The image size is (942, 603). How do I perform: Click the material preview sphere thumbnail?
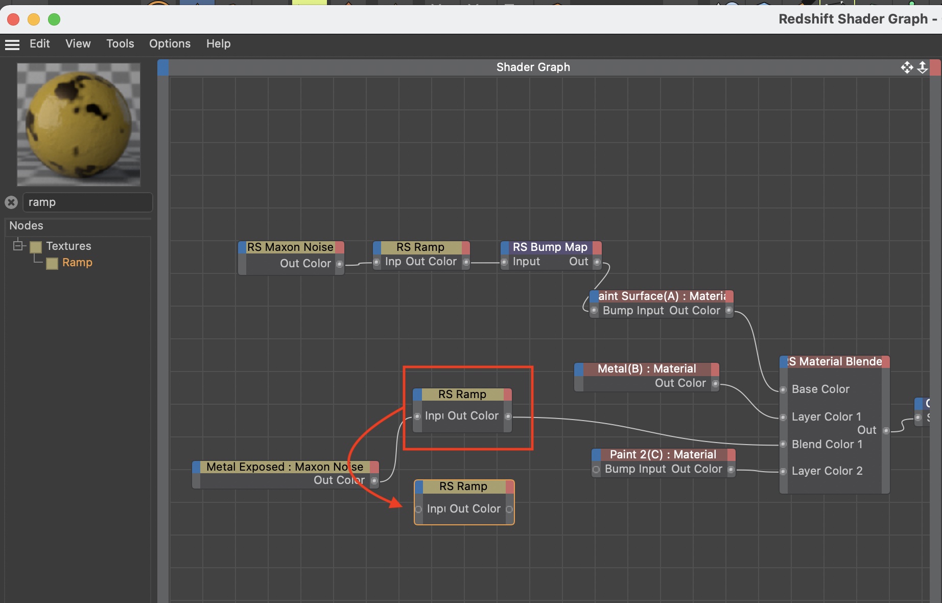click(x=79, y=124)
